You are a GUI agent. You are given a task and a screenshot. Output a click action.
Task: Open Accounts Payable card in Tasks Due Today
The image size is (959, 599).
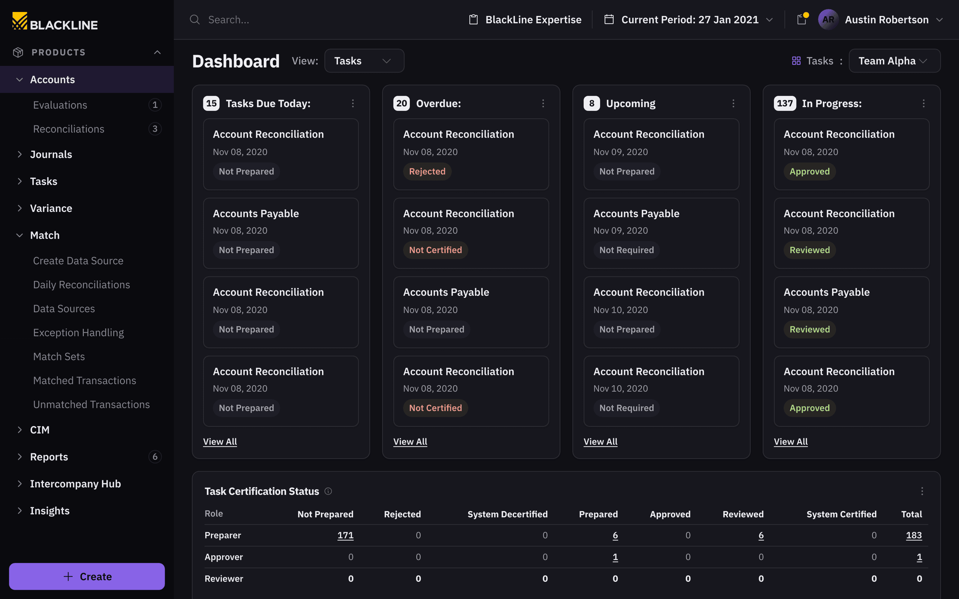[281, 233]
